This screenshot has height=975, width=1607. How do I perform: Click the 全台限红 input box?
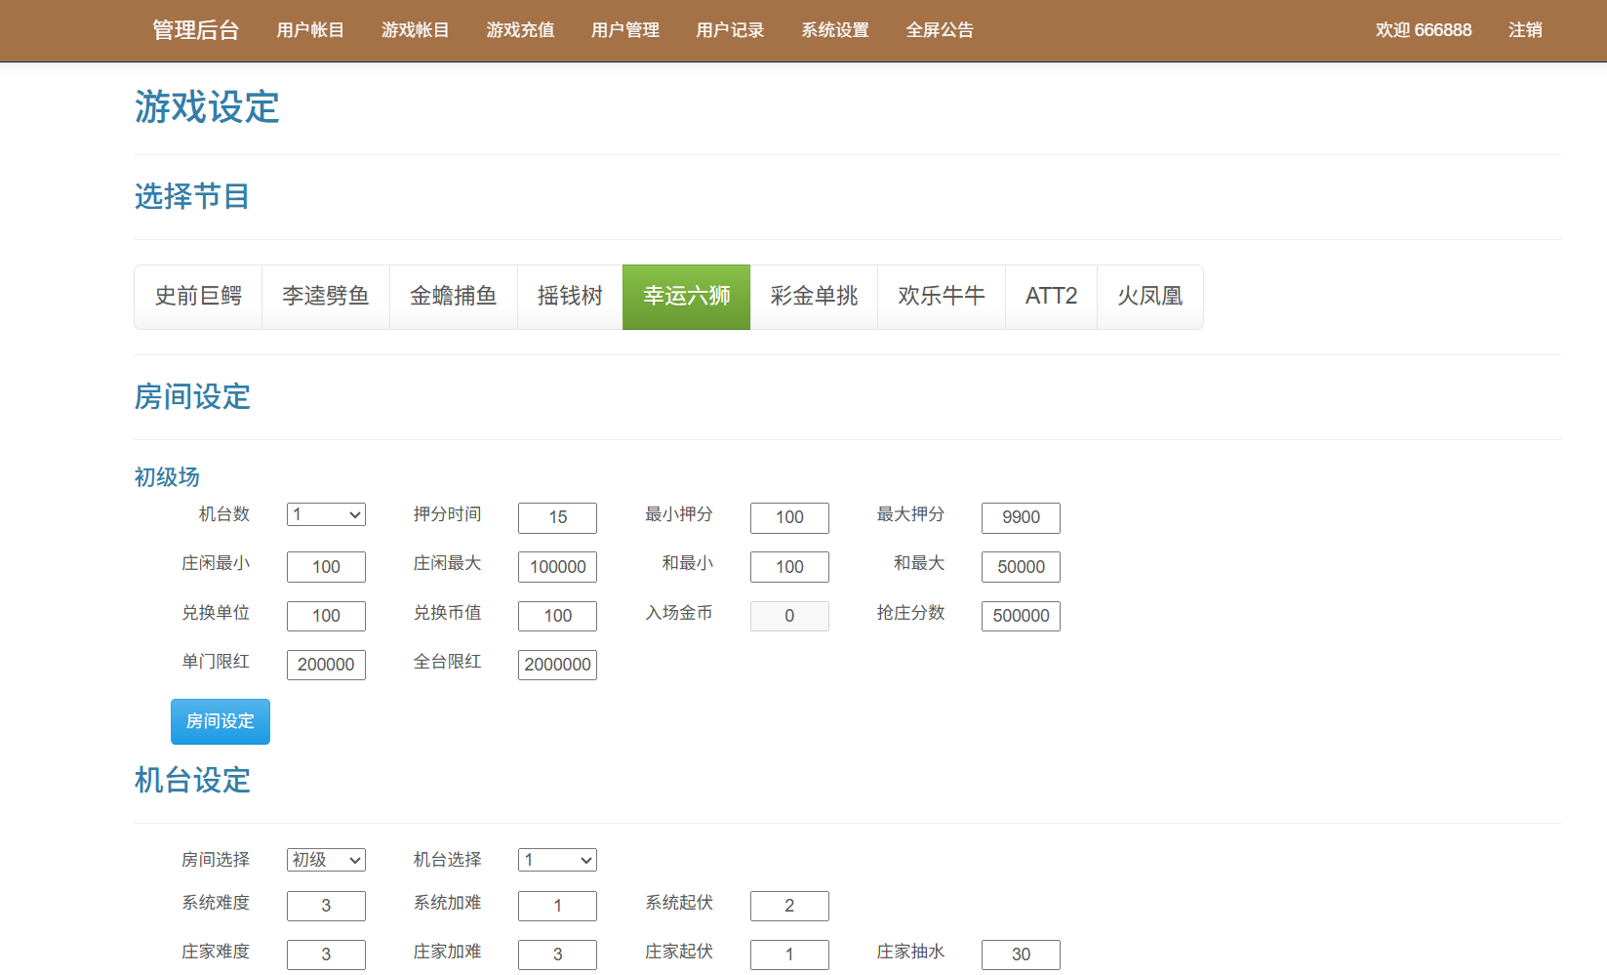pos(557,665)
